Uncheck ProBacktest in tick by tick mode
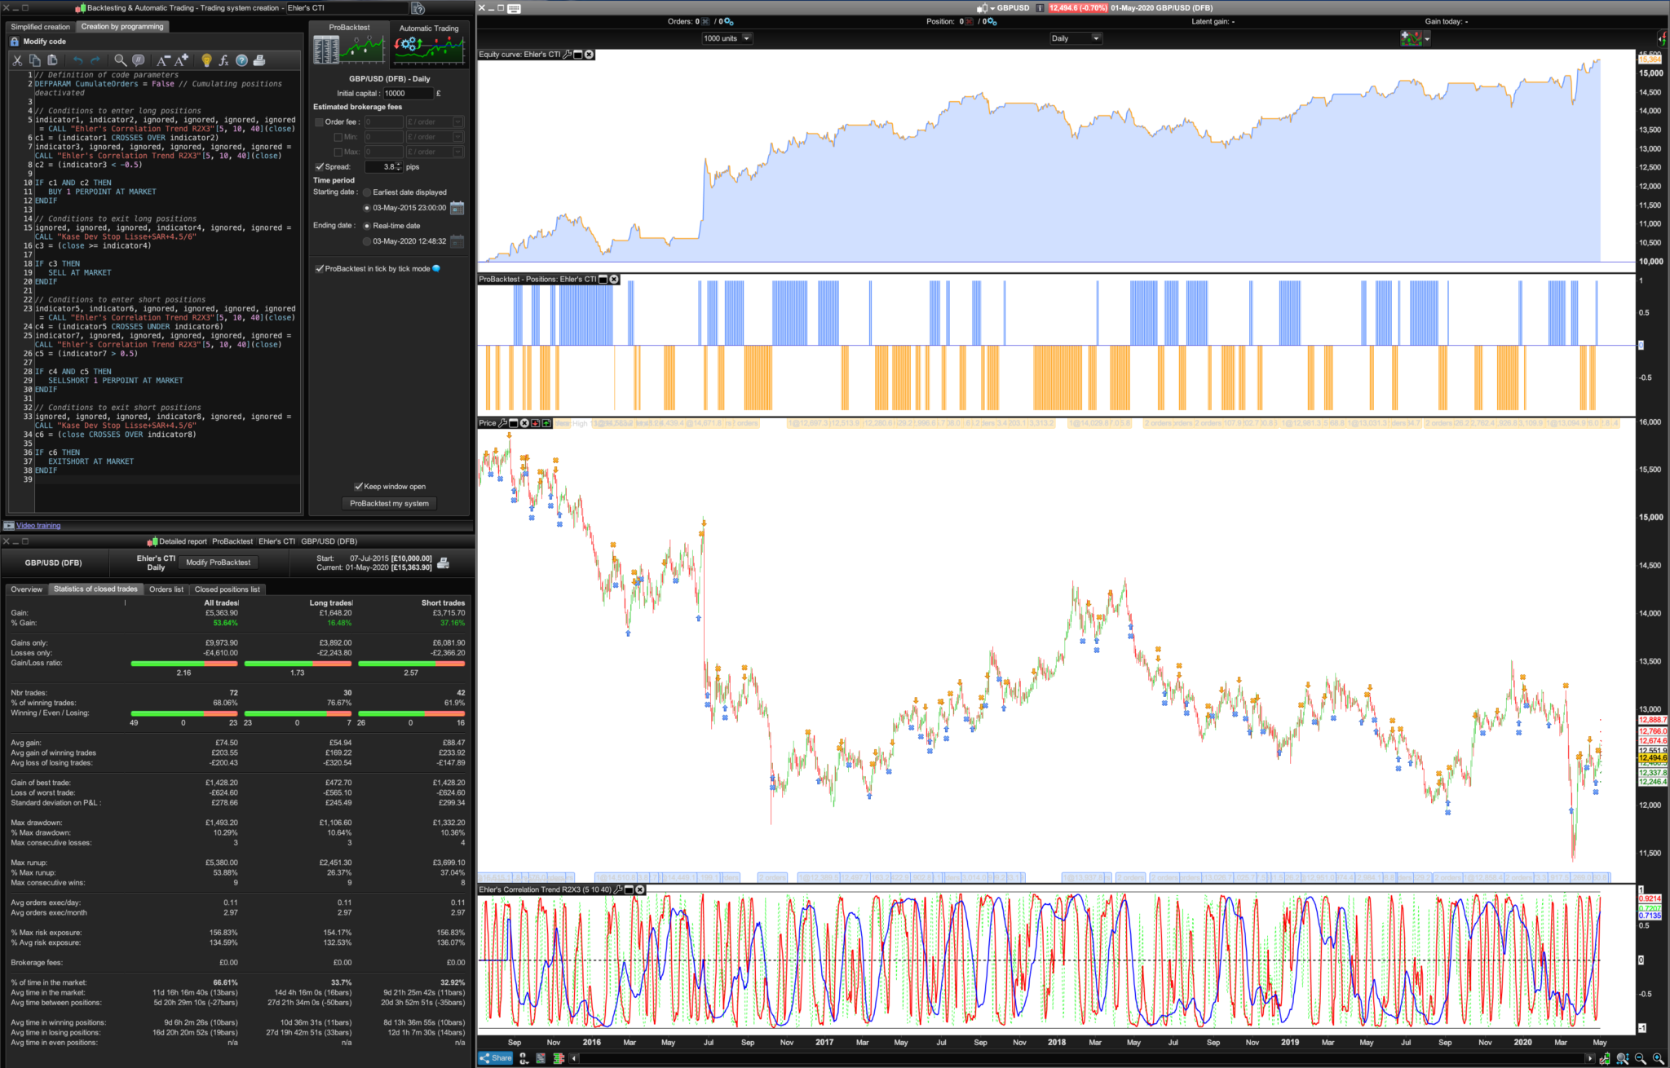 pyautogui.click(x=320, y=268)
